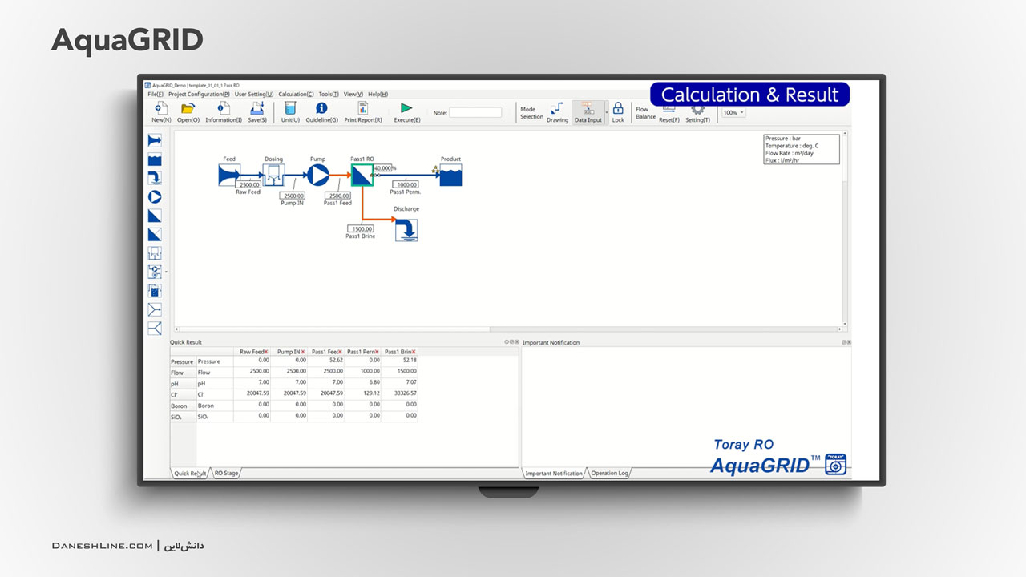Click the Pass1 Perm. 1000.00 flow box
This screenshot has width=1026, height=577.
(x=406, y=185)
